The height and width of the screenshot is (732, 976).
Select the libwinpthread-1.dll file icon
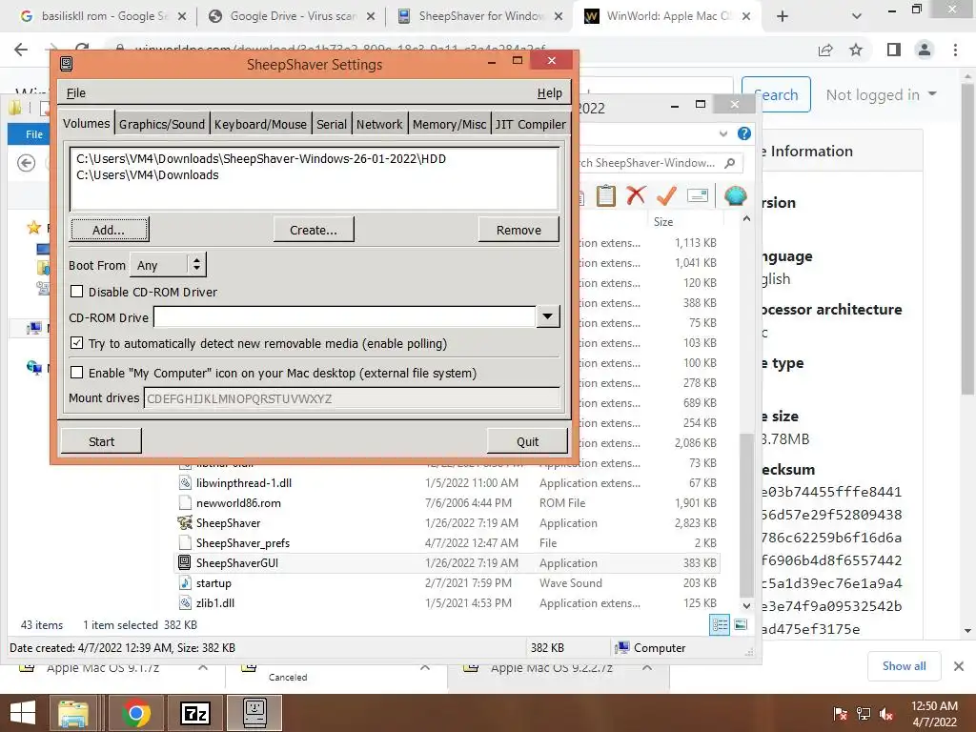tap(185, 482)
